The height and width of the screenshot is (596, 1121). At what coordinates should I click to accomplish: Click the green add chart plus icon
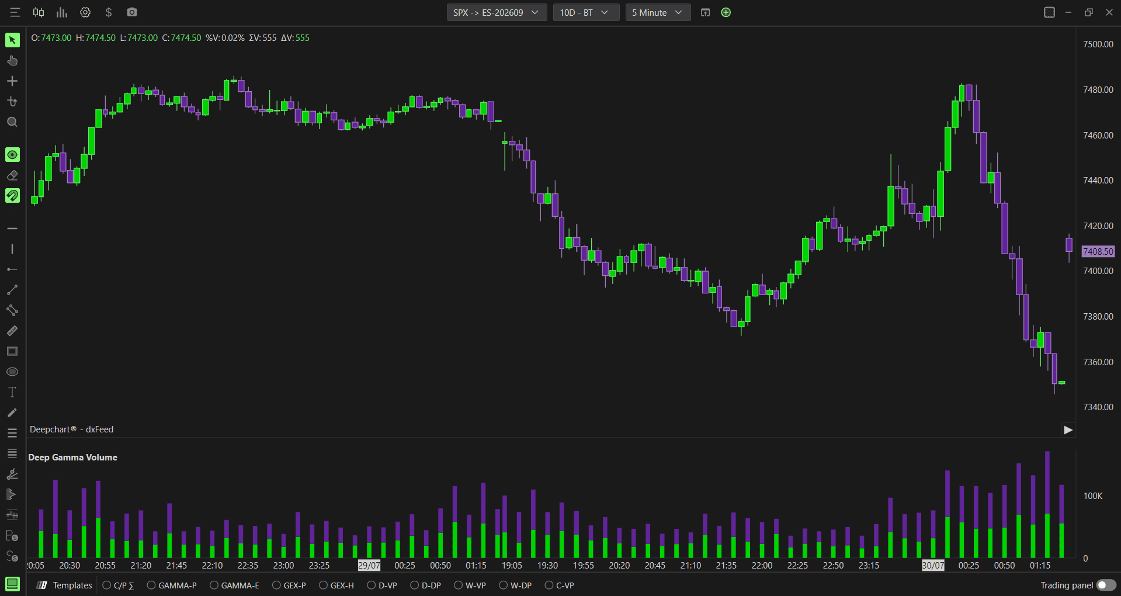[726, 12]
